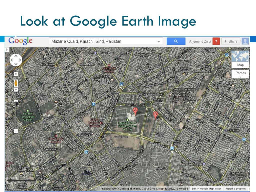Click the transit stop icon beside Masjid Akbar

click(x=172, y=148)
